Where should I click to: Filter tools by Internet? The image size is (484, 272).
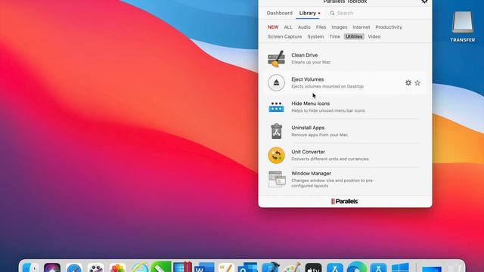coord(361,27)
